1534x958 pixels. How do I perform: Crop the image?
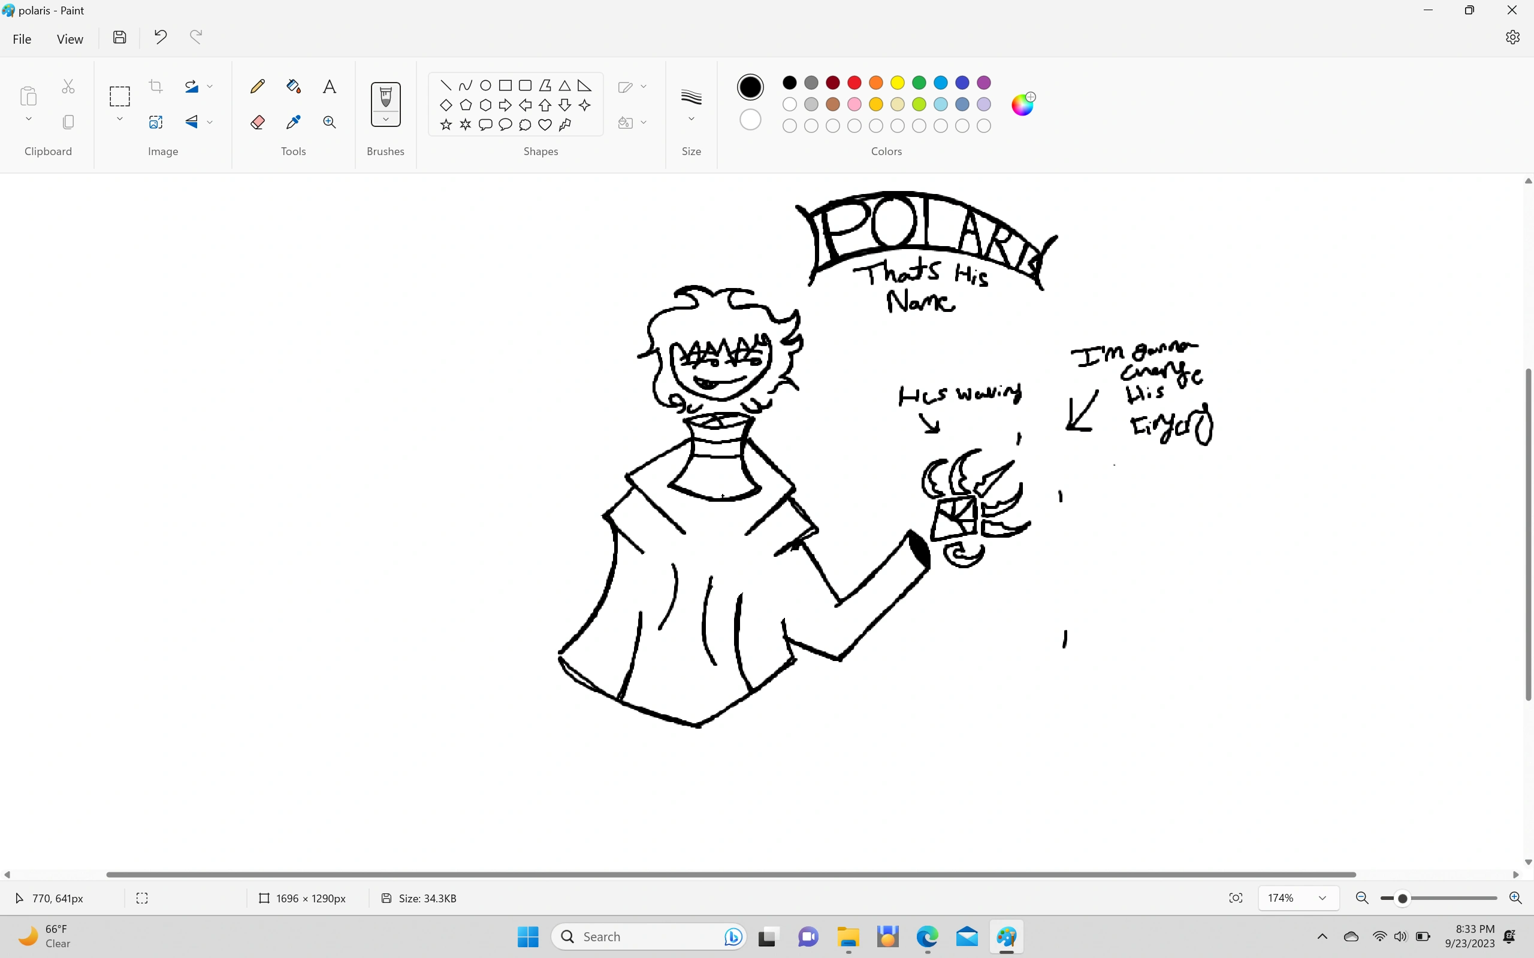[x=155, y=86]
